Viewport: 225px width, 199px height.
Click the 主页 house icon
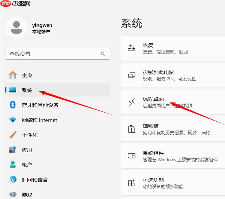pos(13,75)
